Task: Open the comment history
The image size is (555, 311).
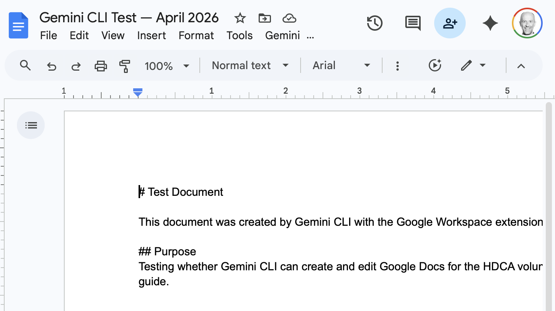Action: pyautogui.click(x=412, y=23)
